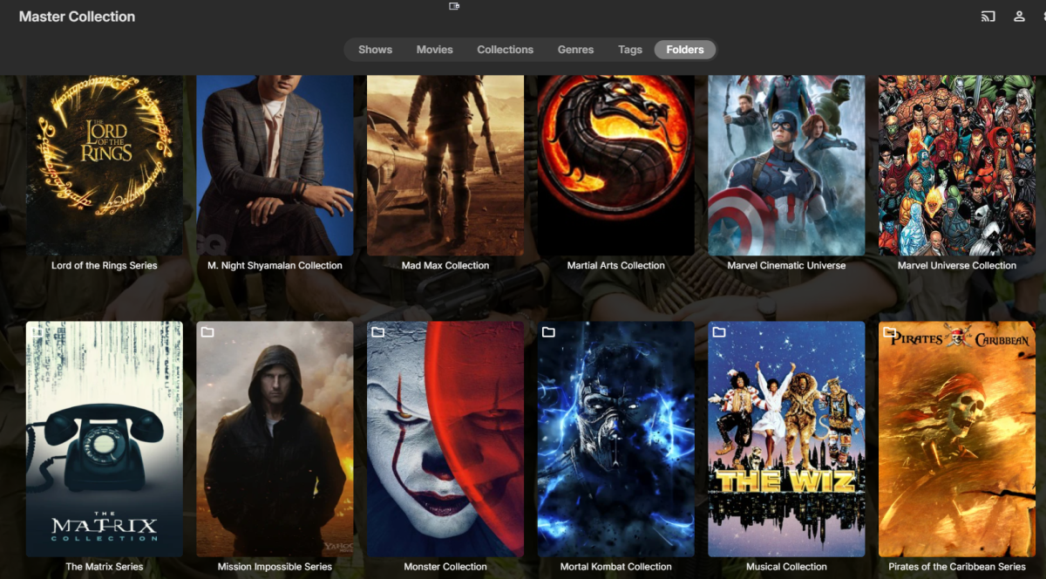Click 'Monster Collection' title text
1046x579 pixels.
click(x=445, y=567)
